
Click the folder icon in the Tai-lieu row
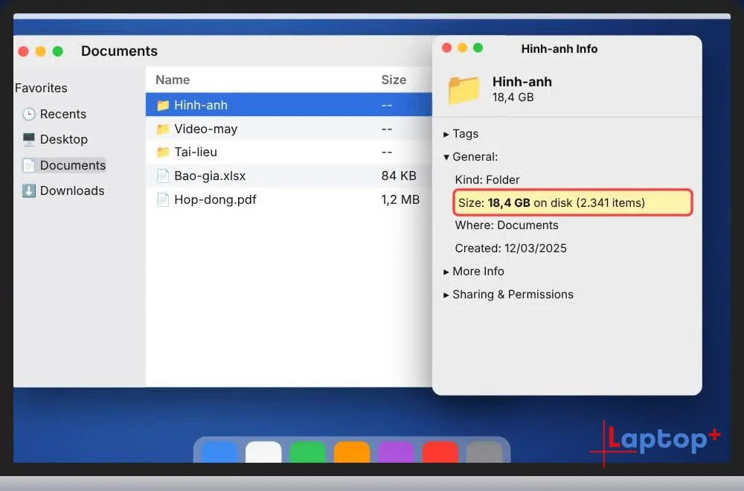click(163, 152)
